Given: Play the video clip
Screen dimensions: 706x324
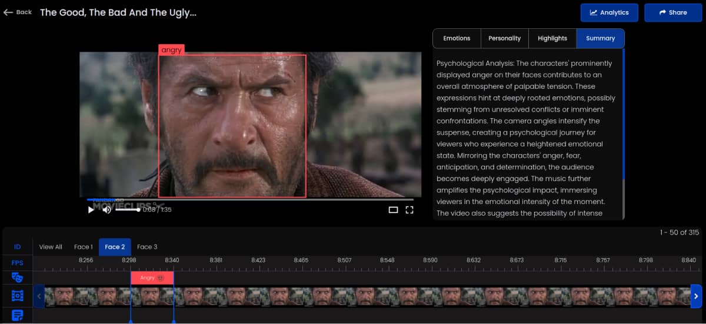Looking at the screenshot, I should (91, 209).
